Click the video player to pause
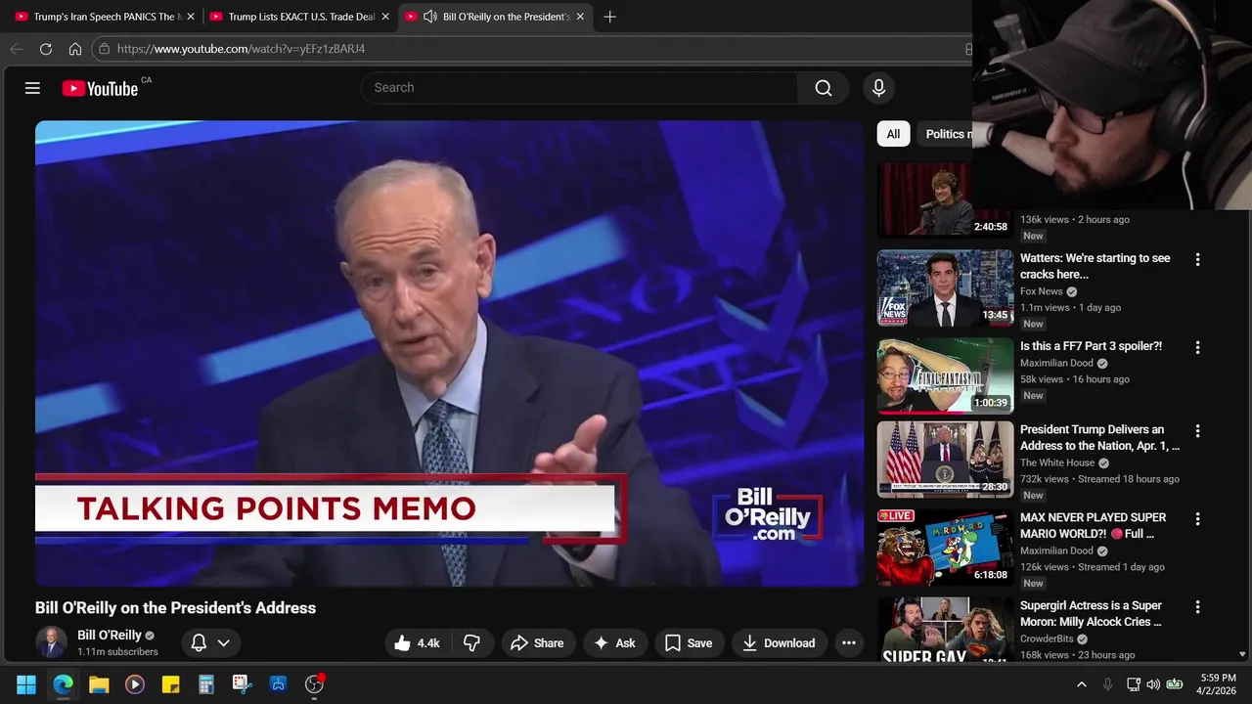The width and height of the screenshot is (1252, 704). 449,354
